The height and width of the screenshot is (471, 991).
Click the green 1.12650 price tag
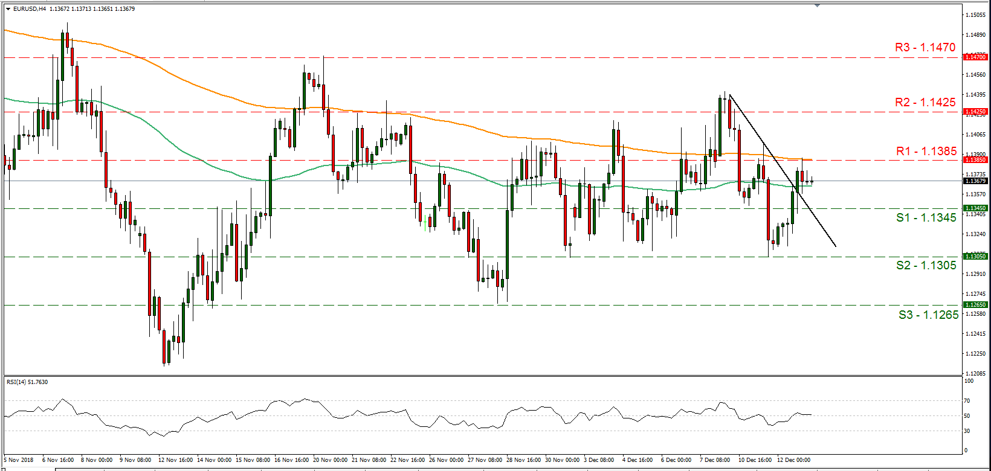(975, 305)
